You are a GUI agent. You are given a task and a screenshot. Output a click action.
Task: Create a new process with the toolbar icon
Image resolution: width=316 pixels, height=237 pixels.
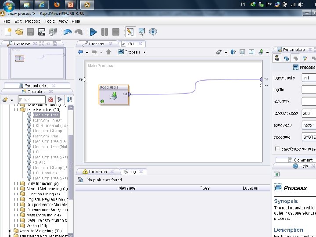8,32
